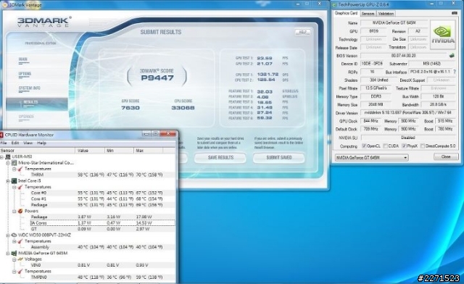Viewport: 464px width, 284px height.
Task: Go to OPTIONS in 3DMark sidebar
Action: 25,74
